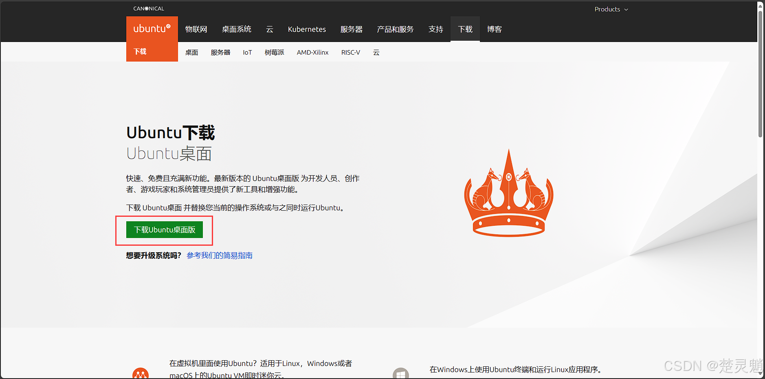Open the 服务器 item in the main navigation bar

coord(352,29)
